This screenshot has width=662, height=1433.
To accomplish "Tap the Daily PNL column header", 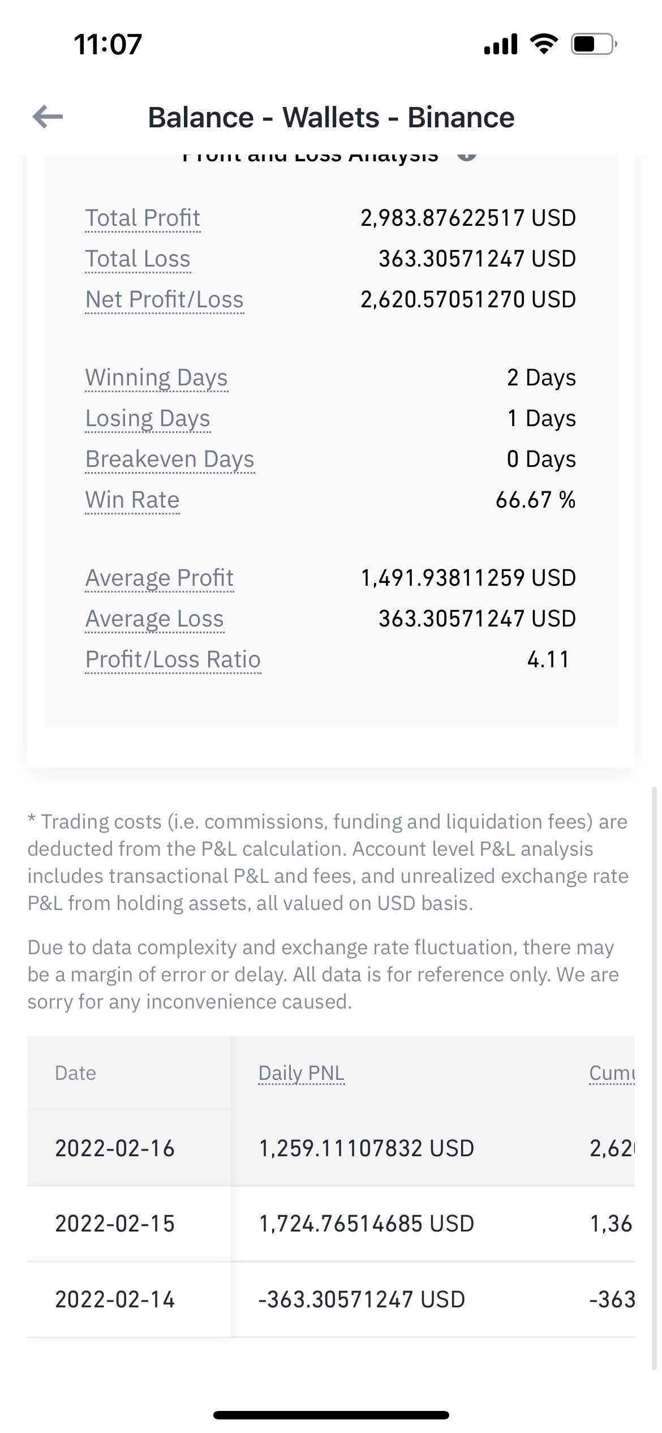I will (301, 1073).
